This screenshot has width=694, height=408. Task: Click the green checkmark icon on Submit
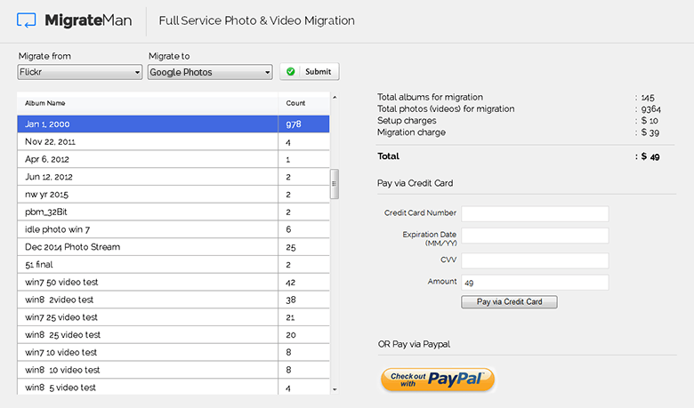click(291, 72)
